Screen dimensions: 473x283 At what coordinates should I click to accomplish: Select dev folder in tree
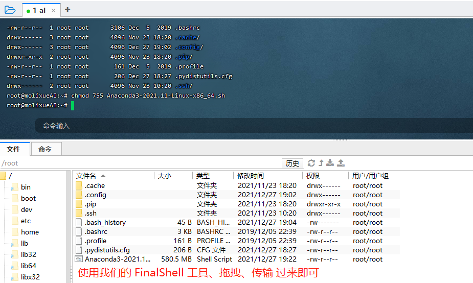(x=27, y=209)
